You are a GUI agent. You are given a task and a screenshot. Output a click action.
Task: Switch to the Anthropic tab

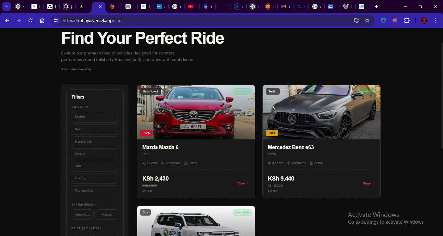50,6
